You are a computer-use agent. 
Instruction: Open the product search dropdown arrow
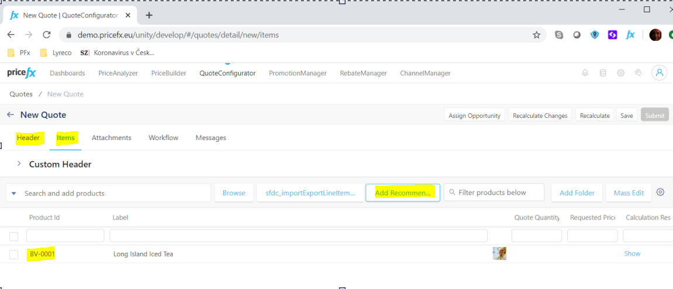pyautogui.click(x=14, y=193)
